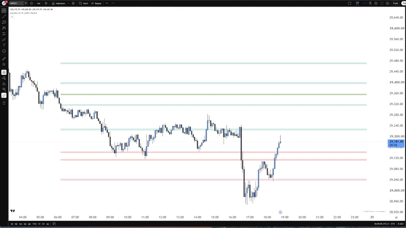Click the TradingView logo on chart

click(13, 211)
